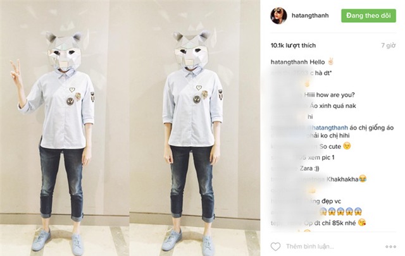
Task: Click kissing emoji after 85k nhé
Action: [362, 222]
